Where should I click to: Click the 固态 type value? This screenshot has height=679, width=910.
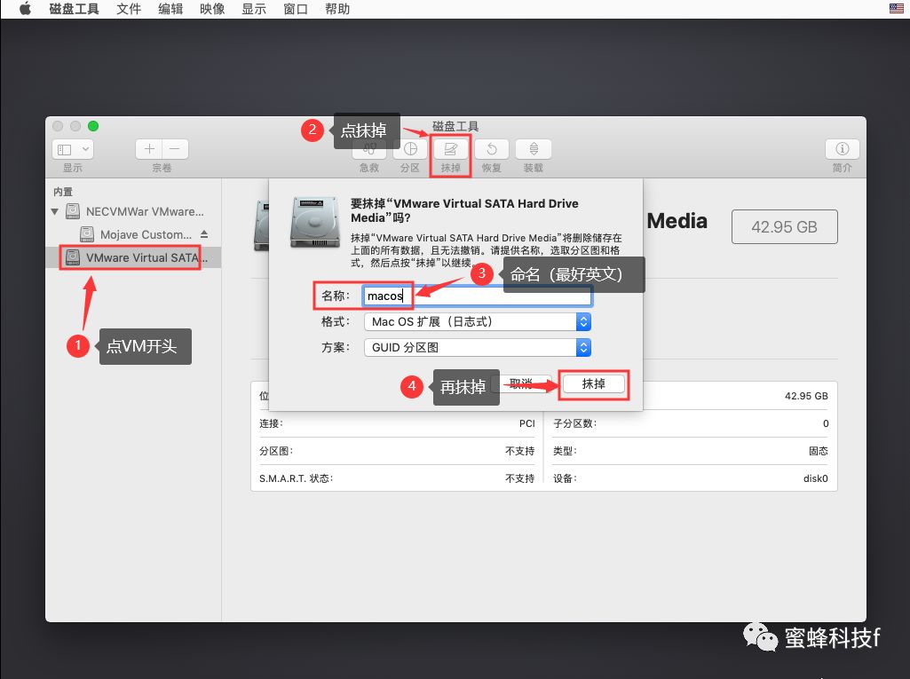coord(819,451)
